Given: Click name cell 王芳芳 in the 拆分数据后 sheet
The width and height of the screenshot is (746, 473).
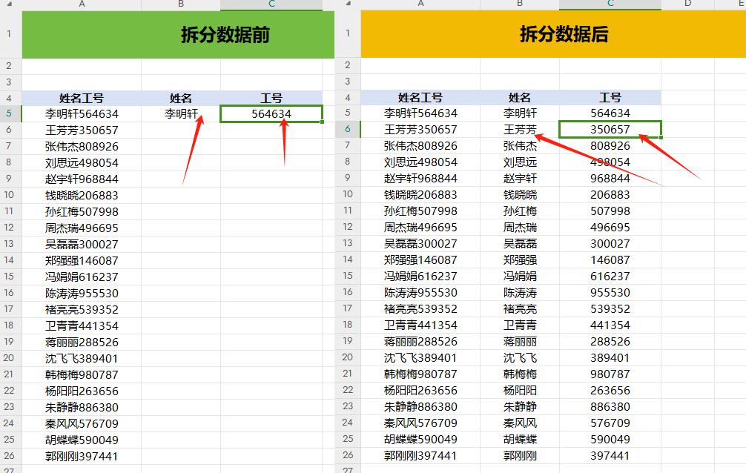Looking at the screenshot, I should point(520,130).
